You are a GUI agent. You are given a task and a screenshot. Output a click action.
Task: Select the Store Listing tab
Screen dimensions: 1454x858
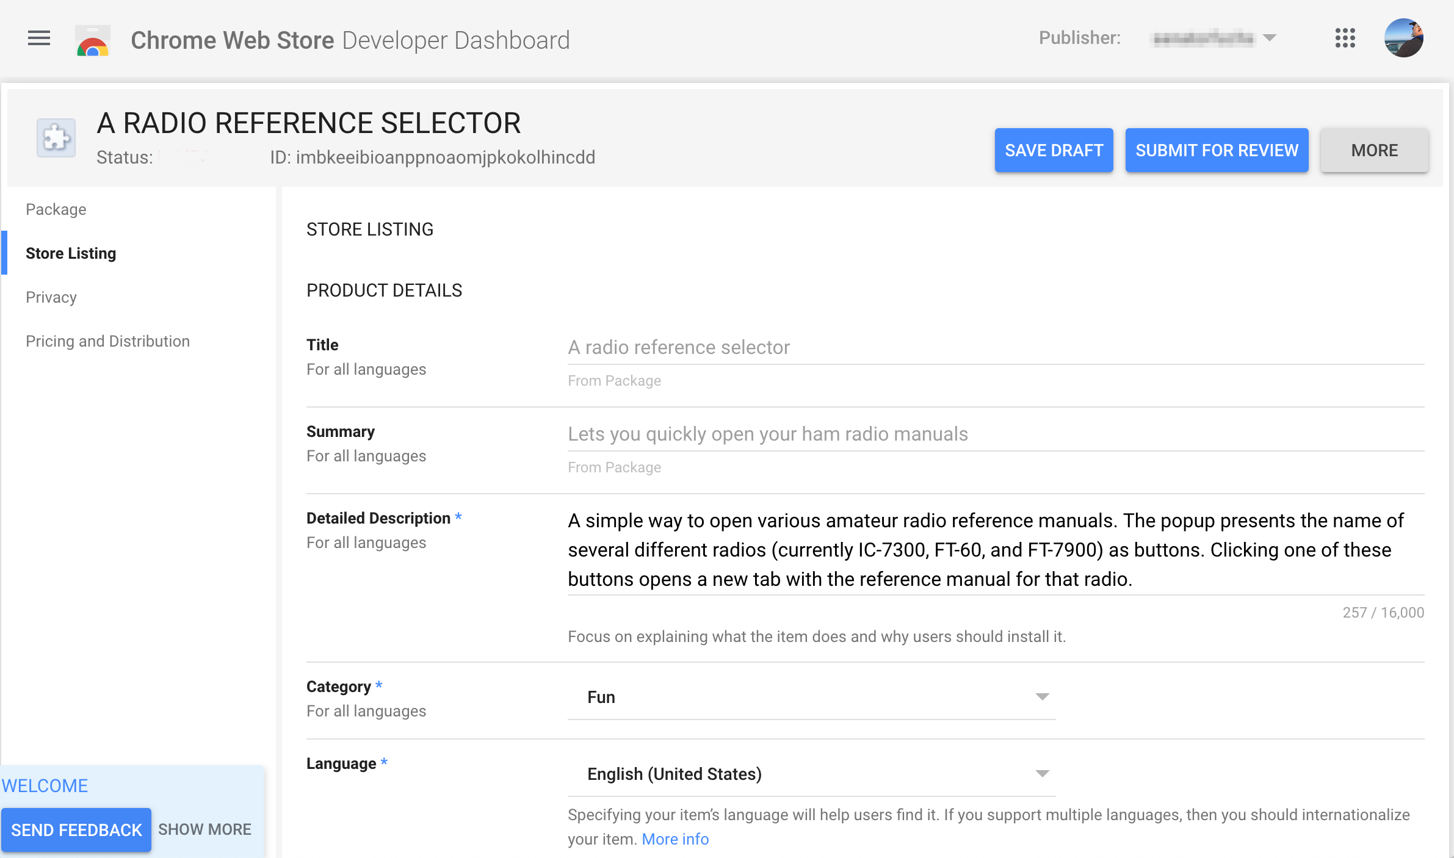click(71, 251)
